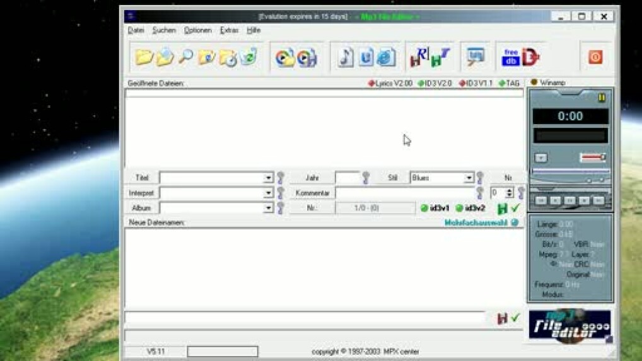
Task: Click into the Kommentar text field
Action: pos(404,193)
